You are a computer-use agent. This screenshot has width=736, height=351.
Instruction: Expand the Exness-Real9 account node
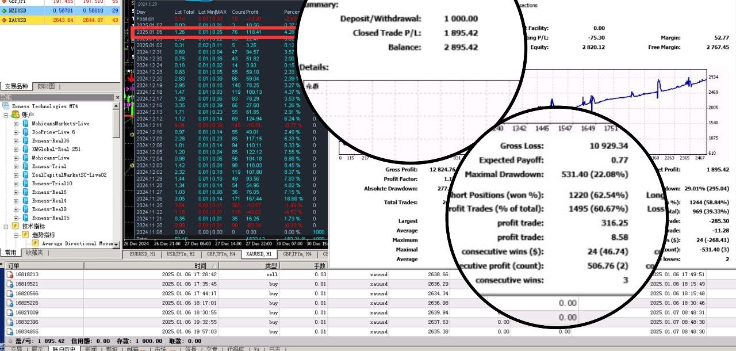click(16, 209)
